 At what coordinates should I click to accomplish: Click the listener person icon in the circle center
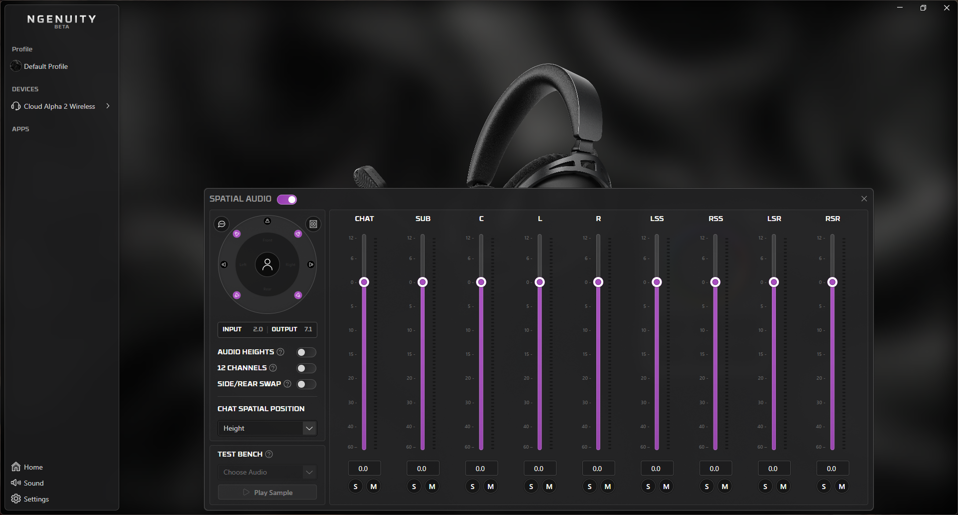(267, 264)
